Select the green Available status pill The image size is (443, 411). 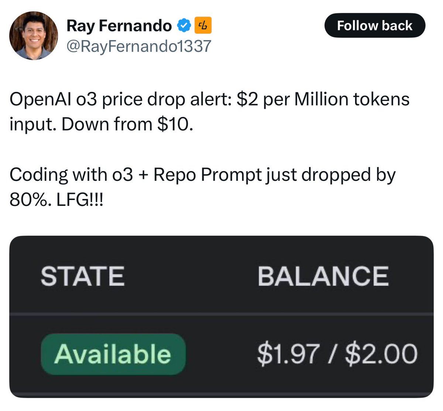click(x=113, y=355)
